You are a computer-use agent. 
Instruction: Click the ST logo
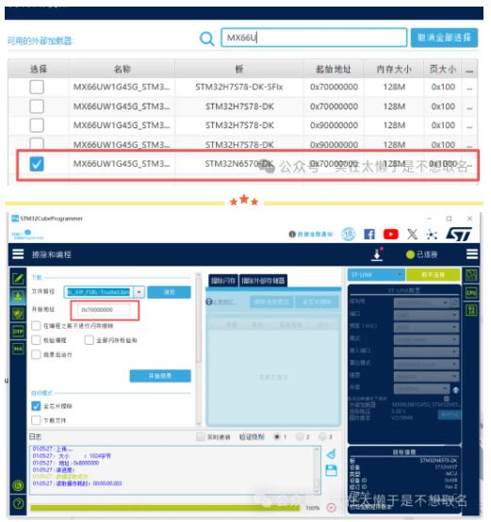click(459, 235)
